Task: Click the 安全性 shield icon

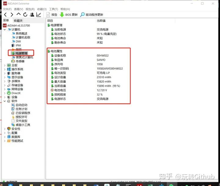Action: coord(9,129)
